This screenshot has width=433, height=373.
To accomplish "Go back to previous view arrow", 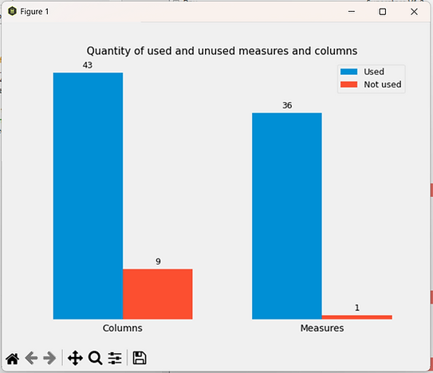I will tap(31, 358).
